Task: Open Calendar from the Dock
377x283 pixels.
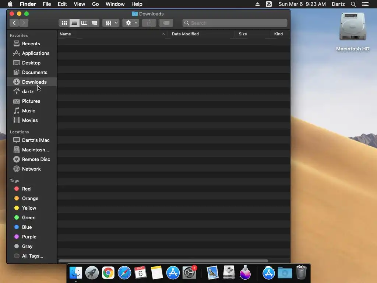Action: pyautogui.click(x=140, y=273)
